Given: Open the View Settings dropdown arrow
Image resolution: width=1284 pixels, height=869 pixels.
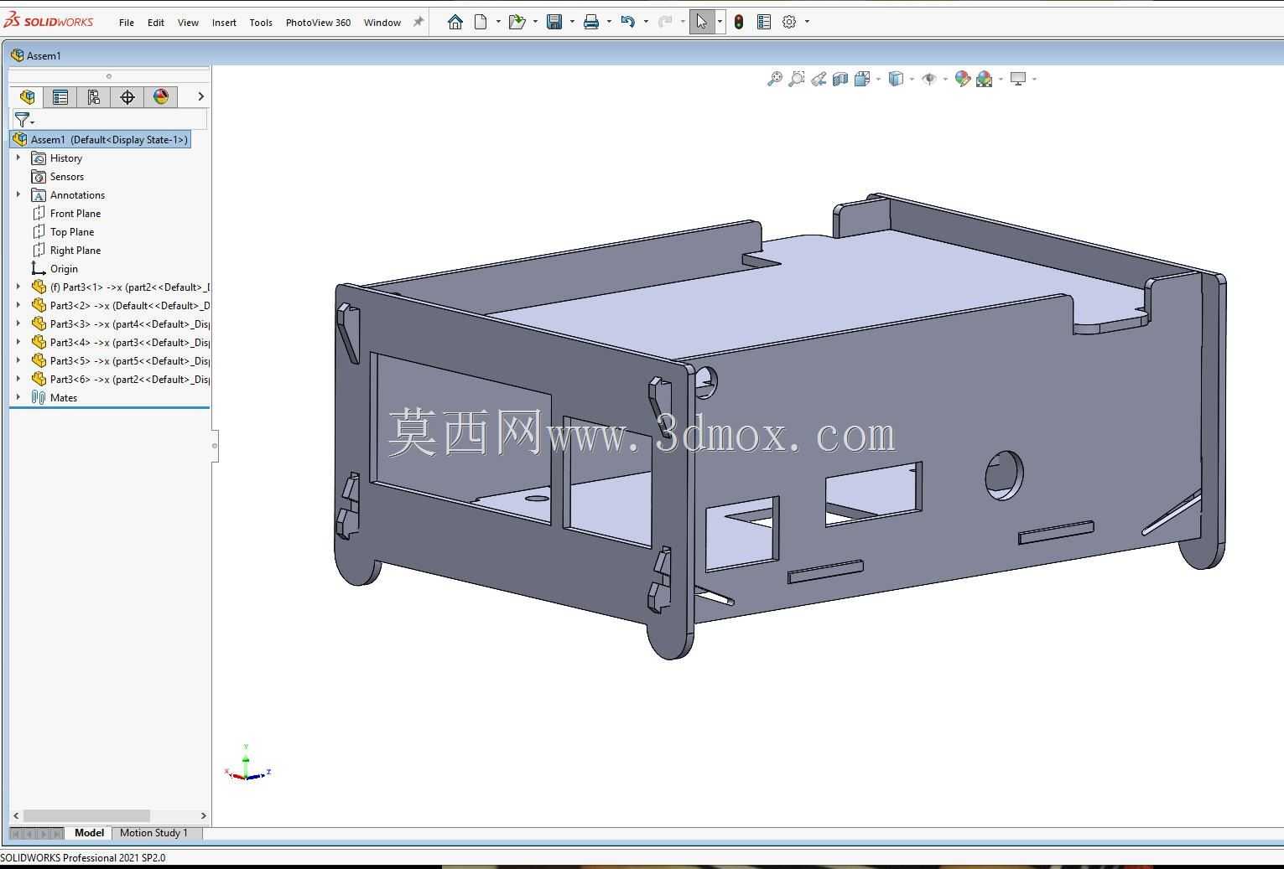Looking at the screenshot, I should tap(1035, 79).
